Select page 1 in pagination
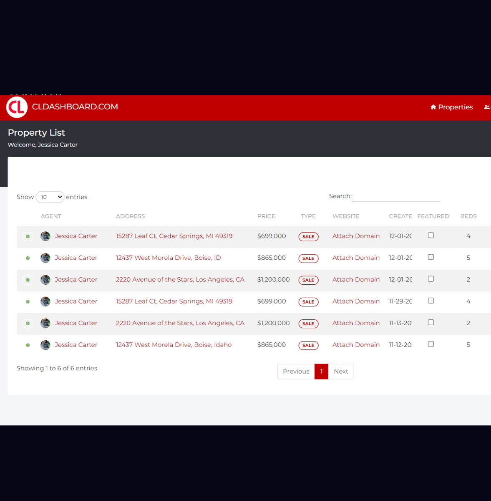 pyautogui.click(x=321, y=371)
